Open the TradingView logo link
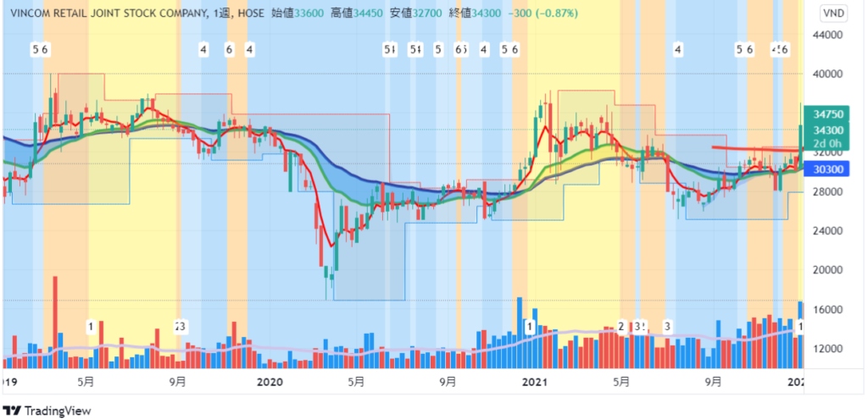This screenshot has height=420, width=868. (x=47, y=411)
